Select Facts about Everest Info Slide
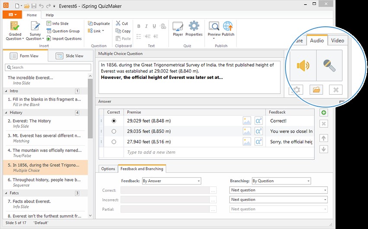368x229 pixels. 45,204
